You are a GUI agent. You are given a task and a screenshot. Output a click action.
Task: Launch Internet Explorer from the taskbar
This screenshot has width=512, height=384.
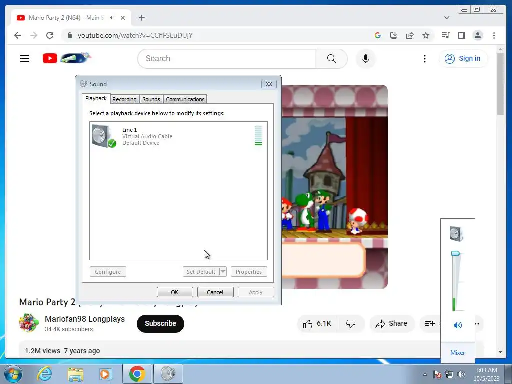point(44,374)
